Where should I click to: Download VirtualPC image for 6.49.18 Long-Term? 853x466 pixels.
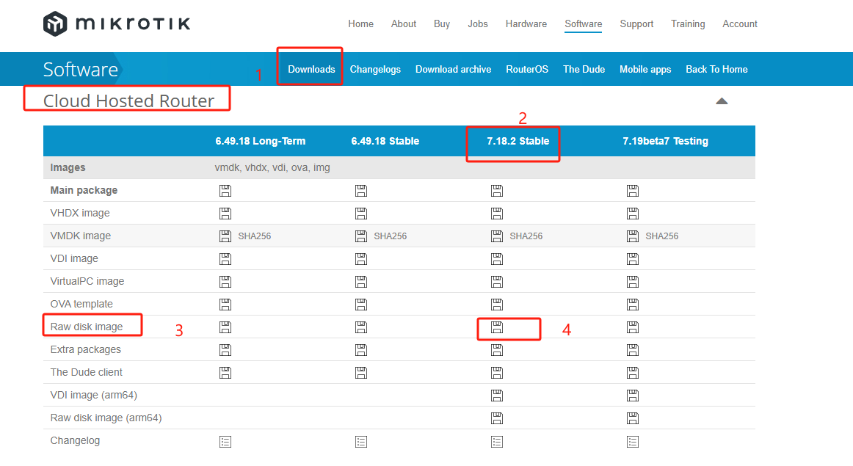[x=225, y=282]
